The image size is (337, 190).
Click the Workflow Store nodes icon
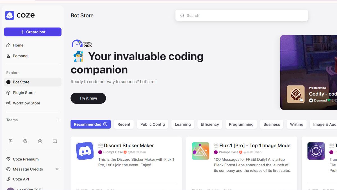point(8,103)
